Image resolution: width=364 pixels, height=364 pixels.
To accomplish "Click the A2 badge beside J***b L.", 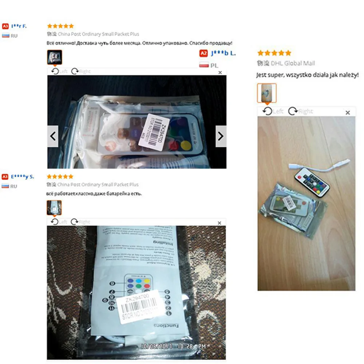I will click(x=203, y=54).
